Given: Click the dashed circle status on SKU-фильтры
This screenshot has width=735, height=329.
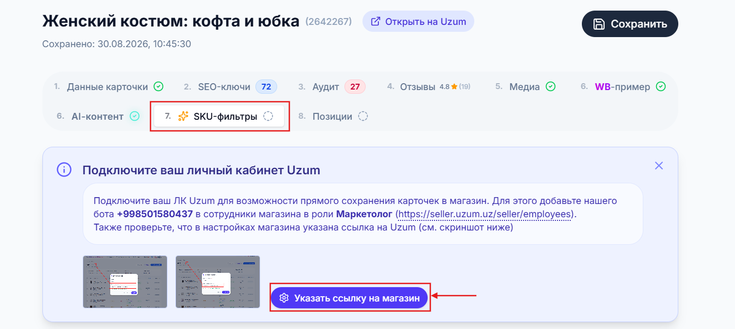Looking at the screenshot, I should 268,117.
